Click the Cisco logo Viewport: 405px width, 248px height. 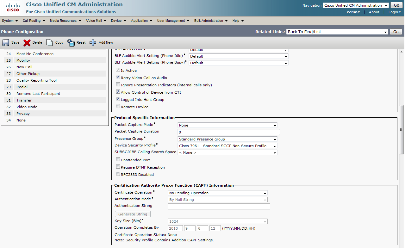(x=13, y=8)
